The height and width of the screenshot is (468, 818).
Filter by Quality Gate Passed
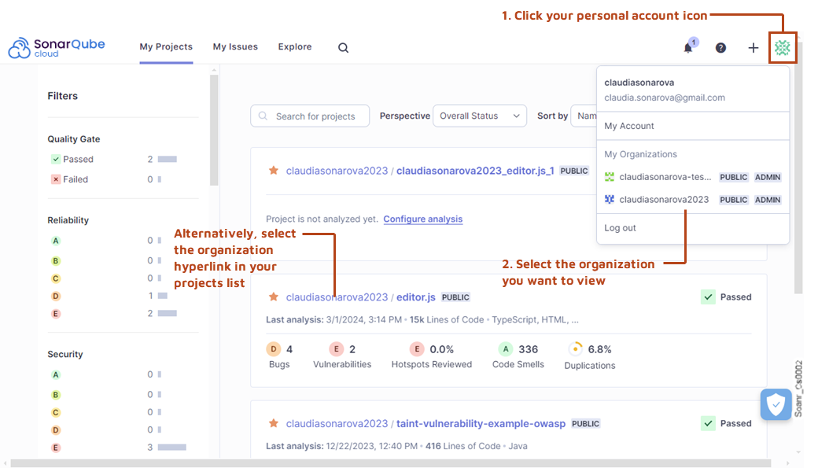point(114,159)
